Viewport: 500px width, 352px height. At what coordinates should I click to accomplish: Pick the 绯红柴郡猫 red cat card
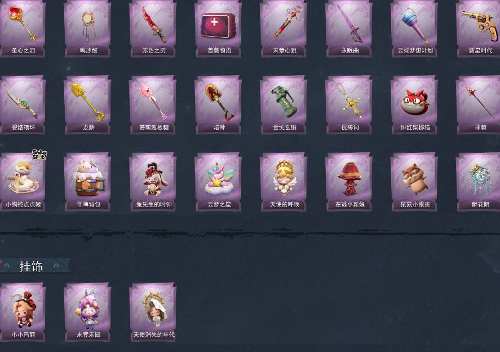[414, 105]
